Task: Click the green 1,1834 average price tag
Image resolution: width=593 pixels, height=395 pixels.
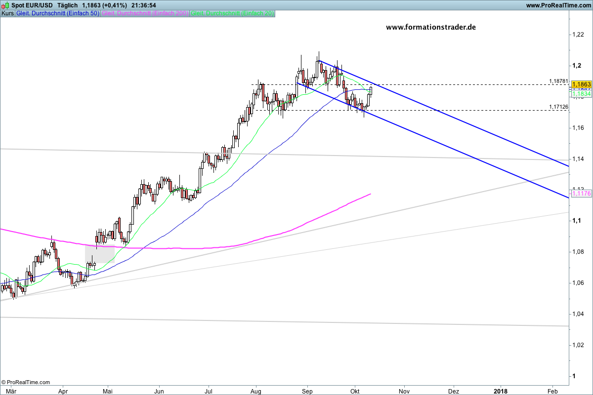Action: click(x=581, y=93)
